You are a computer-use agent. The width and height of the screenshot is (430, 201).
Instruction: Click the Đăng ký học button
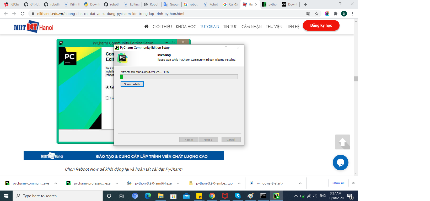321,25
